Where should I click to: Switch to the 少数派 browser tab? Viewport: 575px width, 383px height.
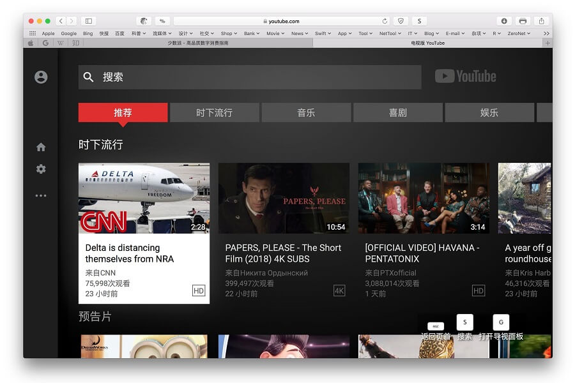(198, 43)
